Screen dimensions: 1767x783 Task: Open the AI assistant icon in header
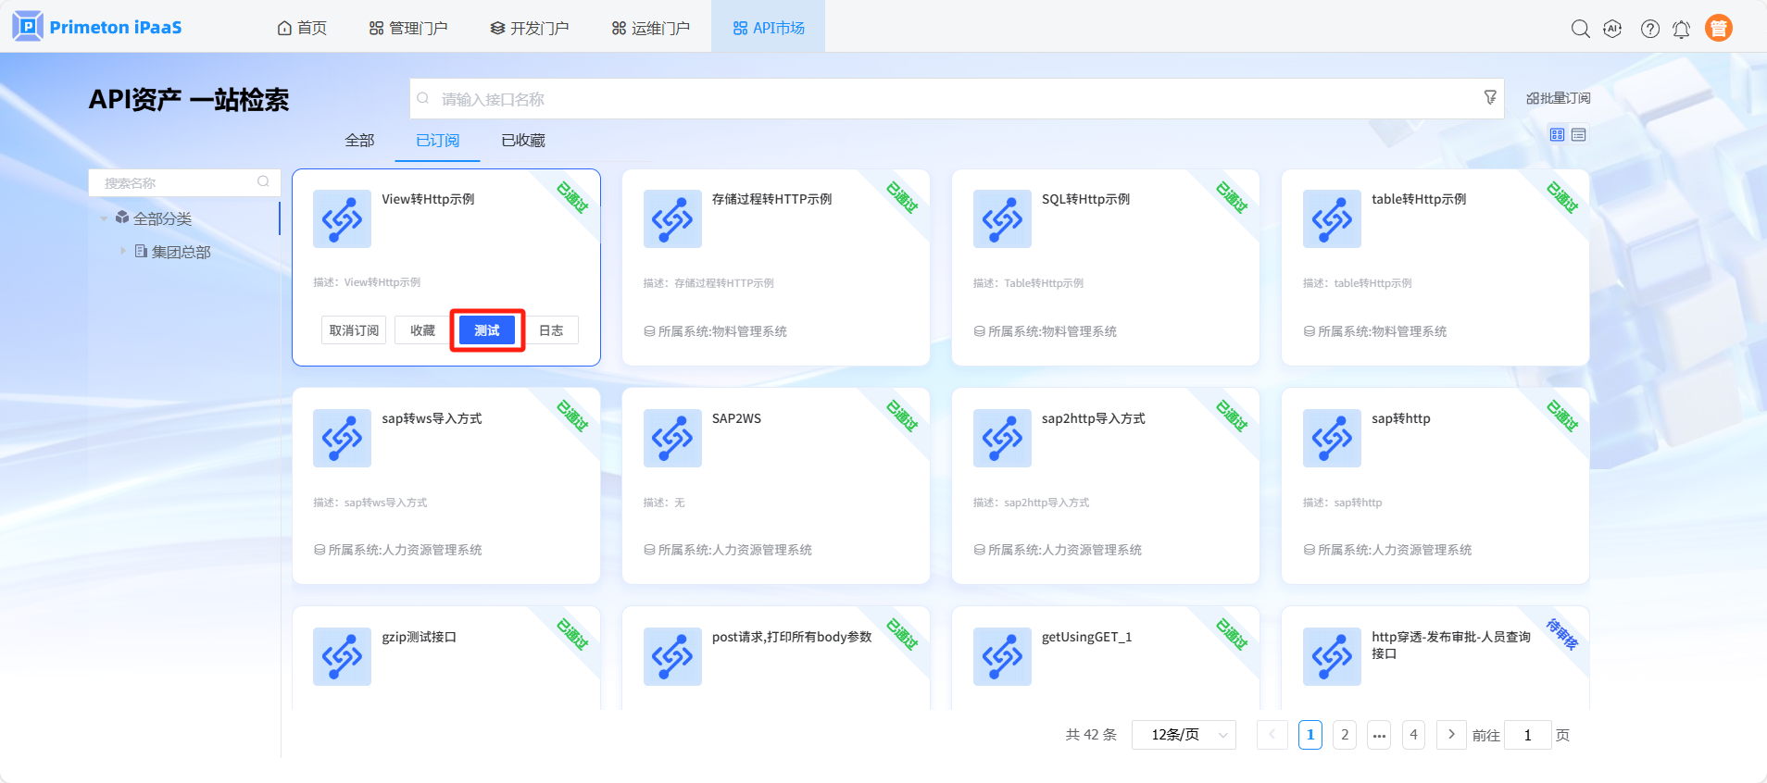[1612, 29]
